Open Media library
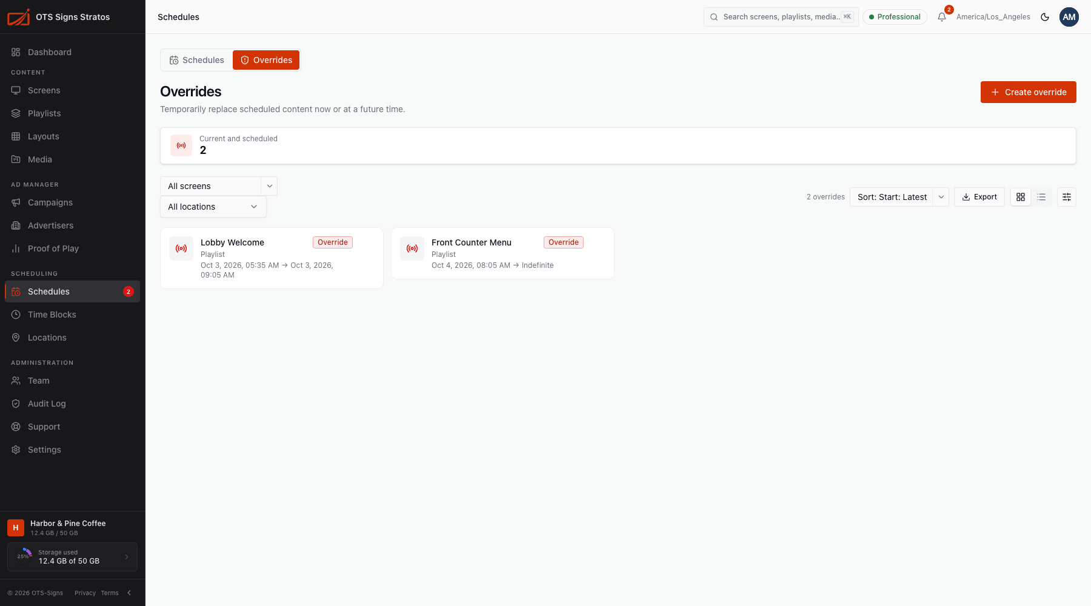 73,159
